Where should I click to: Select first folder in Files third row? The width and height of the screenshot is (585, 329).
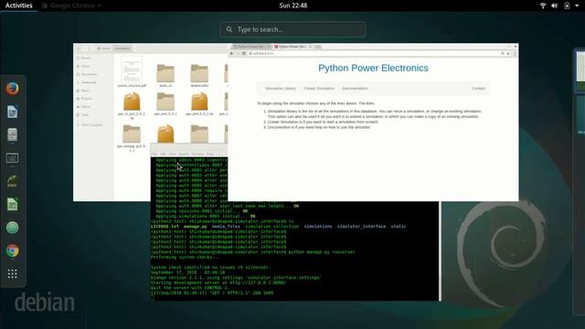tap(132, 137)
